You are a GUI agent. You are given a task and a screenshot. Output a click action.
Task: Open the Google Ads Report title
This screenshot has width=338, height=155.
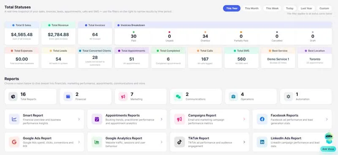pos(37,138)
